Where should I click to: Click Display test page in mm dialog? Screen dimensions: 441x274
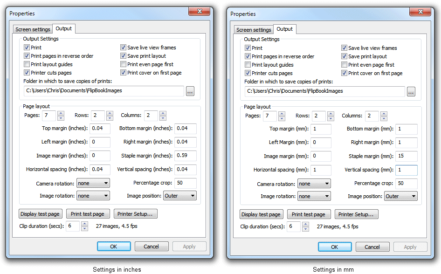pyautogui.click(x=262, y=214)
